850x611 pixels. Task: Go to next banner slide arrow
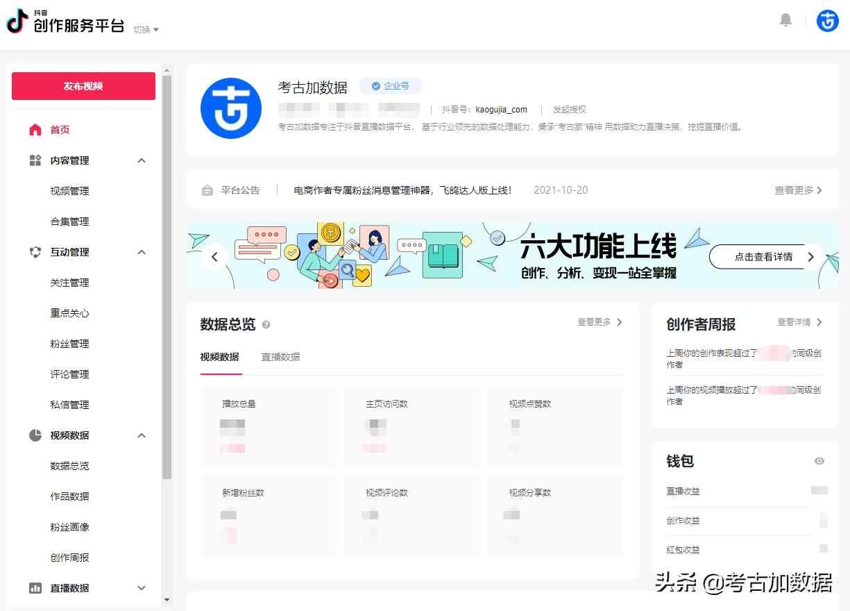[x=810, y=257]
